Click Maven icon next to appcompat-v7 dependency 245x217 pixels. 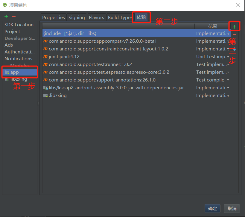45,41
